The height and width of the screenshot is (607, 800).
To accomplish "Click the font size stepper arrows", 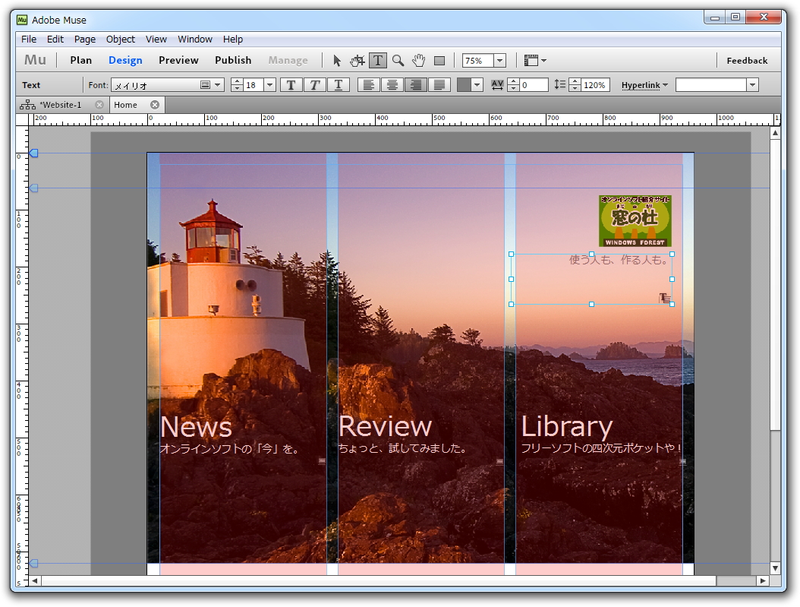I will click(237, 85).
